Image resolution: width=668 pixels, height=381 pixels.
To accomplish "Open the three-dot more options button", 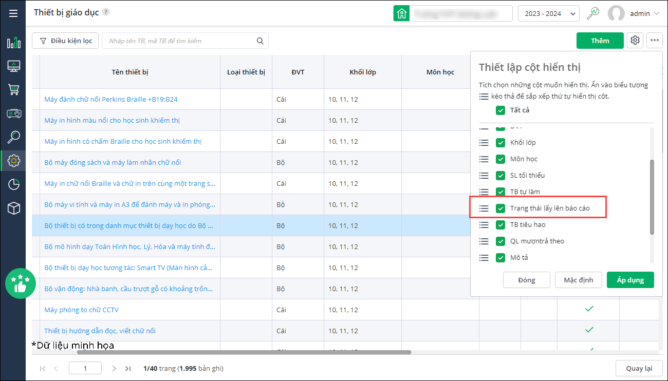I will point(655,41).
